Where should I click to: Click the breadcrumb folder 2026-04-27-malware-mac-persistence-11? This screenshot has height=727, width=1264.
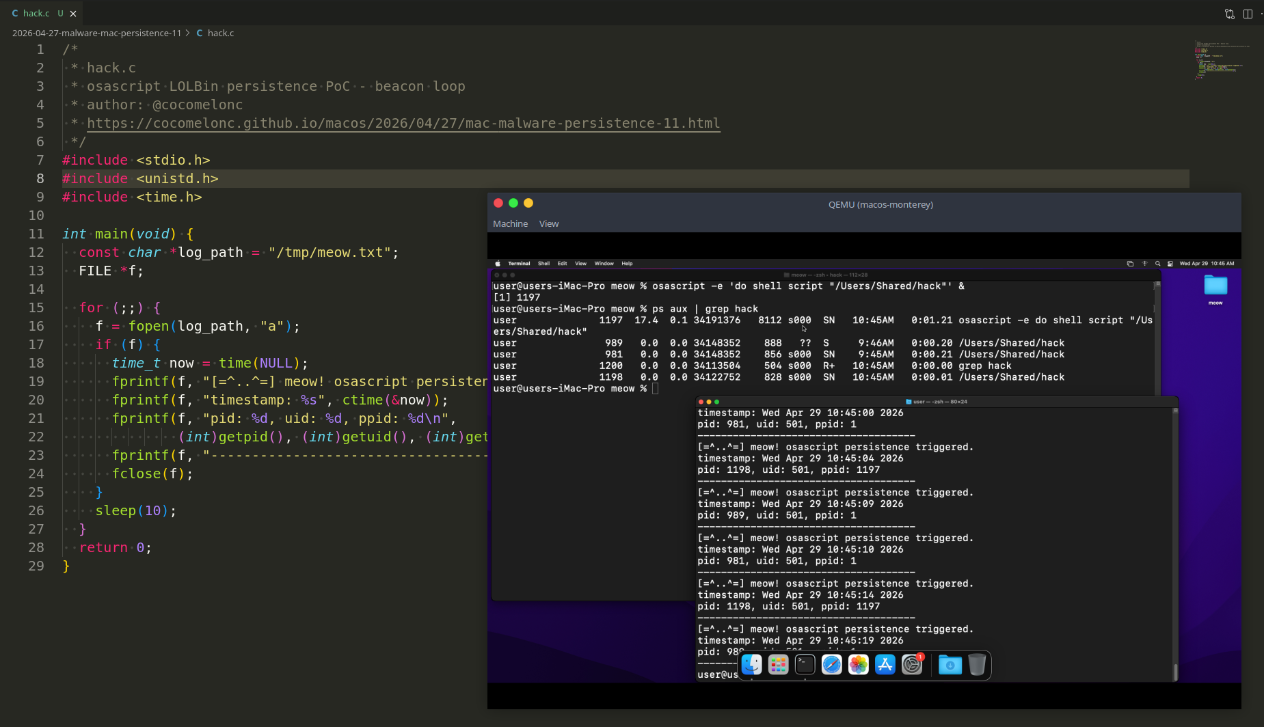[96, 33]
